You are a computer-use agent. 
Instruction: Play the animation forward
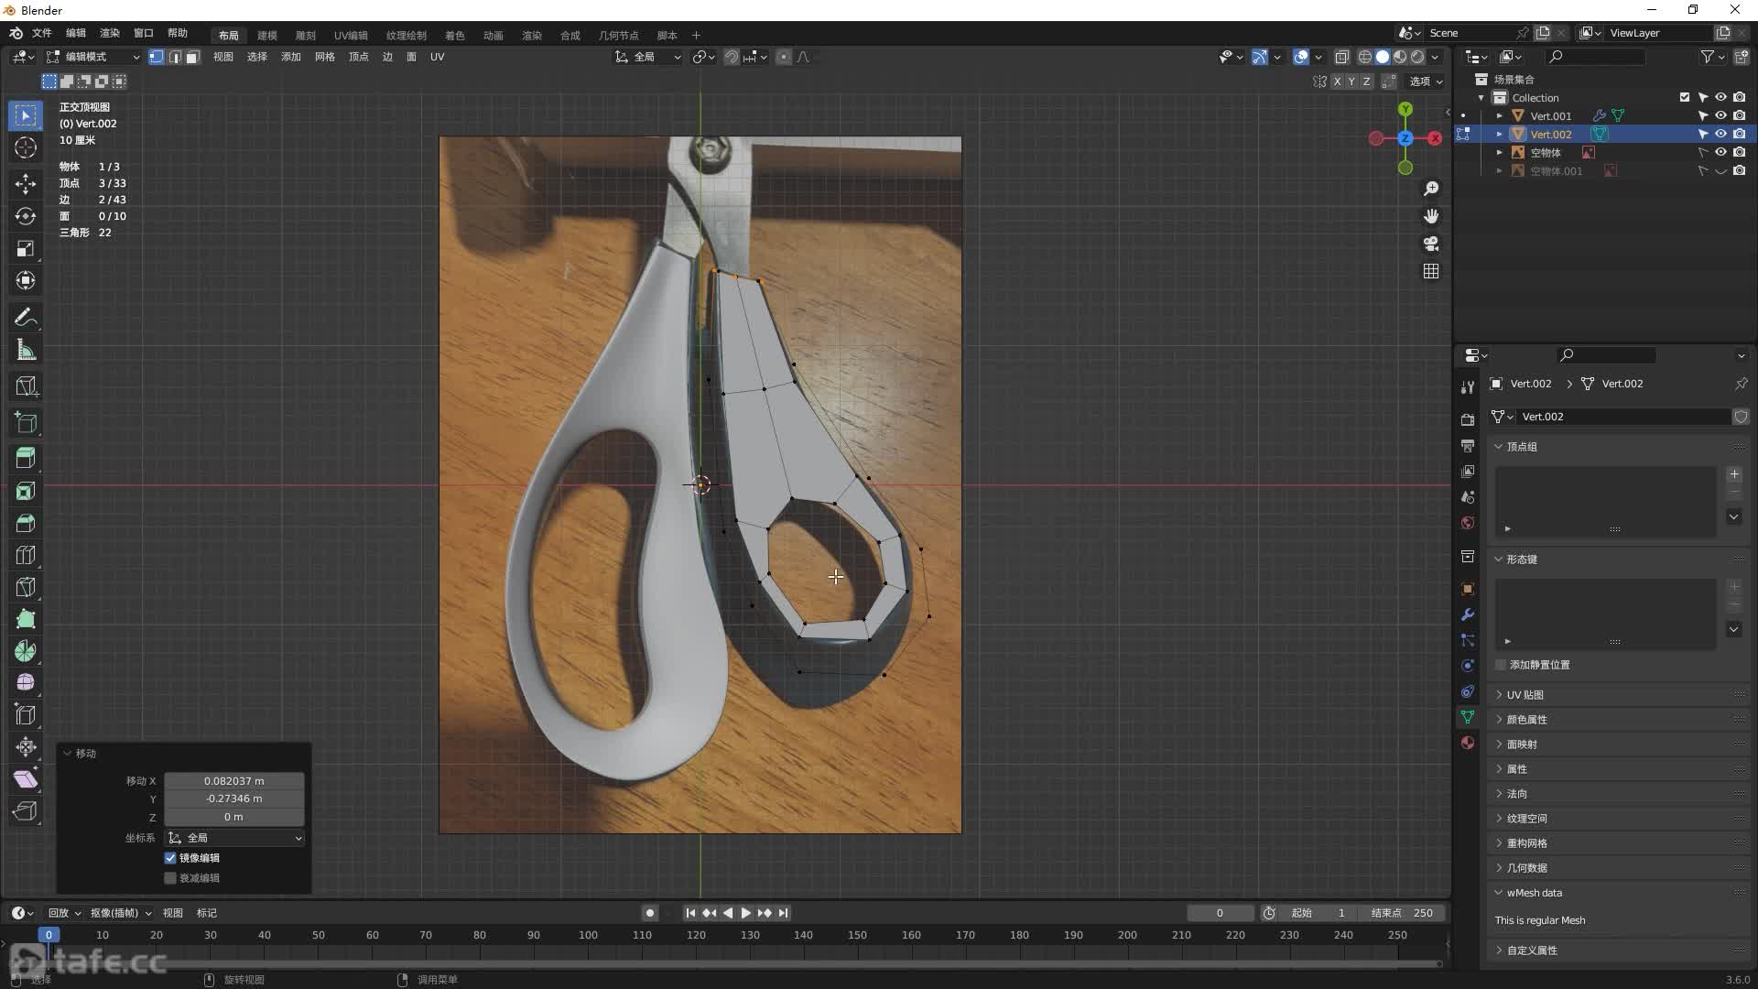coord(745,913)
